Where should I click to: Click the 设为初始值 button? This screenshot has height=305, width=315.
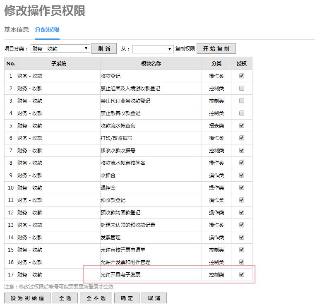point(27,298)
